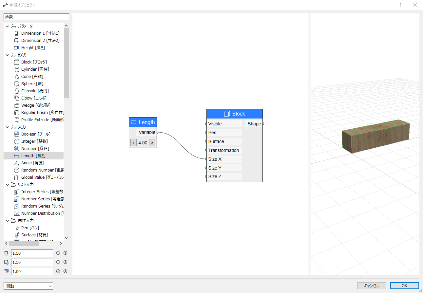Click the Variable output of Length node
Image resolution: width=423 pixels, height=293 pixels.
147,132
